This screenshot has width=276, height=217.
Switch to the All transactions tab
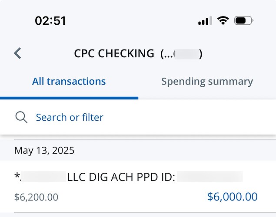[x=69, y=81]
